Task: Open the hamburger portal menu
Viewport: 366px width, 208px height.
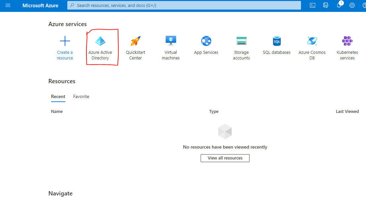Action: pos(8,5)
